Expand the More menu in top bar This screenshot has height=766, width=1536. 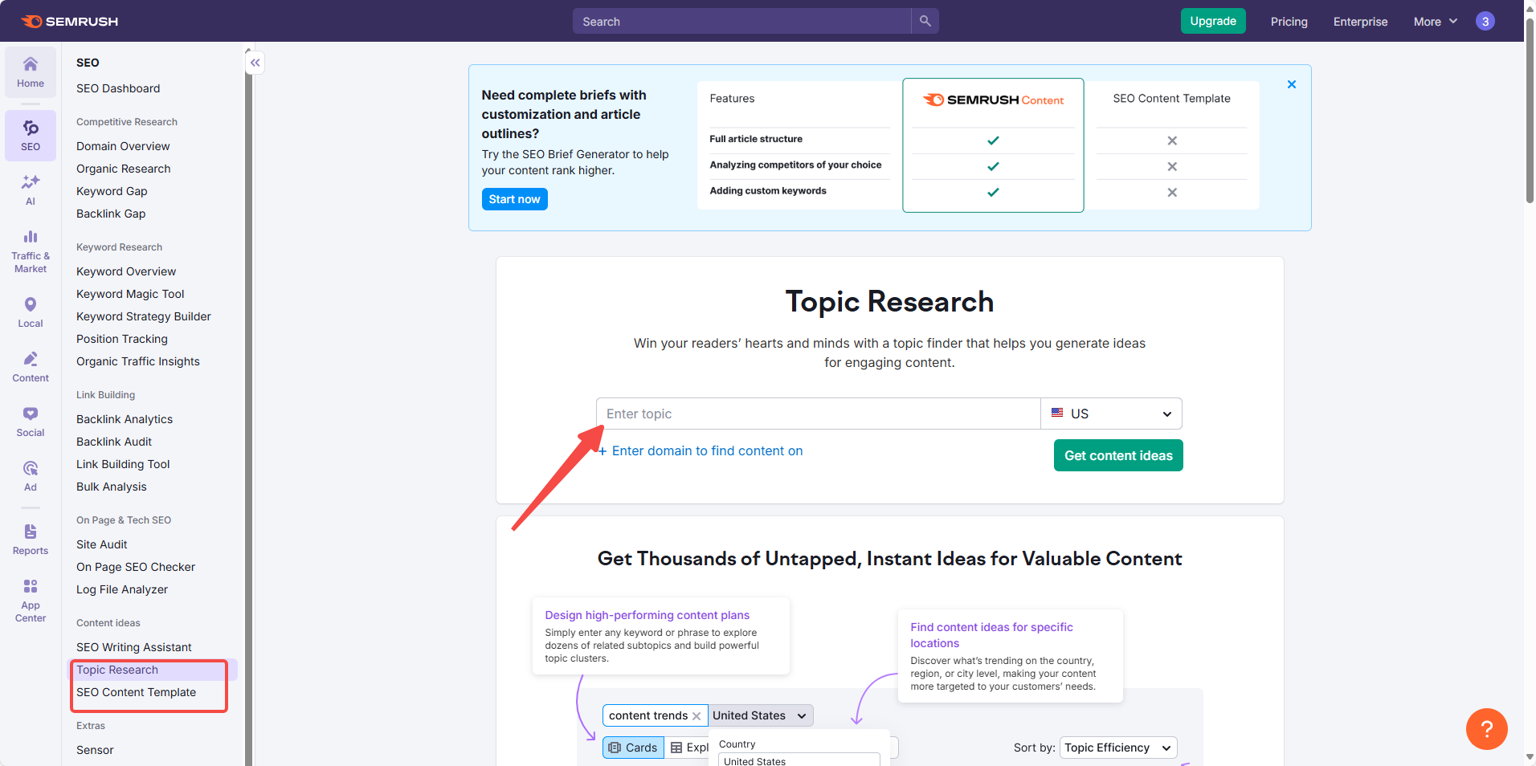pos(1434,22)
